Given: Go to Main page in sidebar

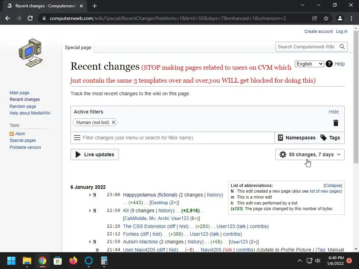Looking at the screenshot, I should (20, 92).
